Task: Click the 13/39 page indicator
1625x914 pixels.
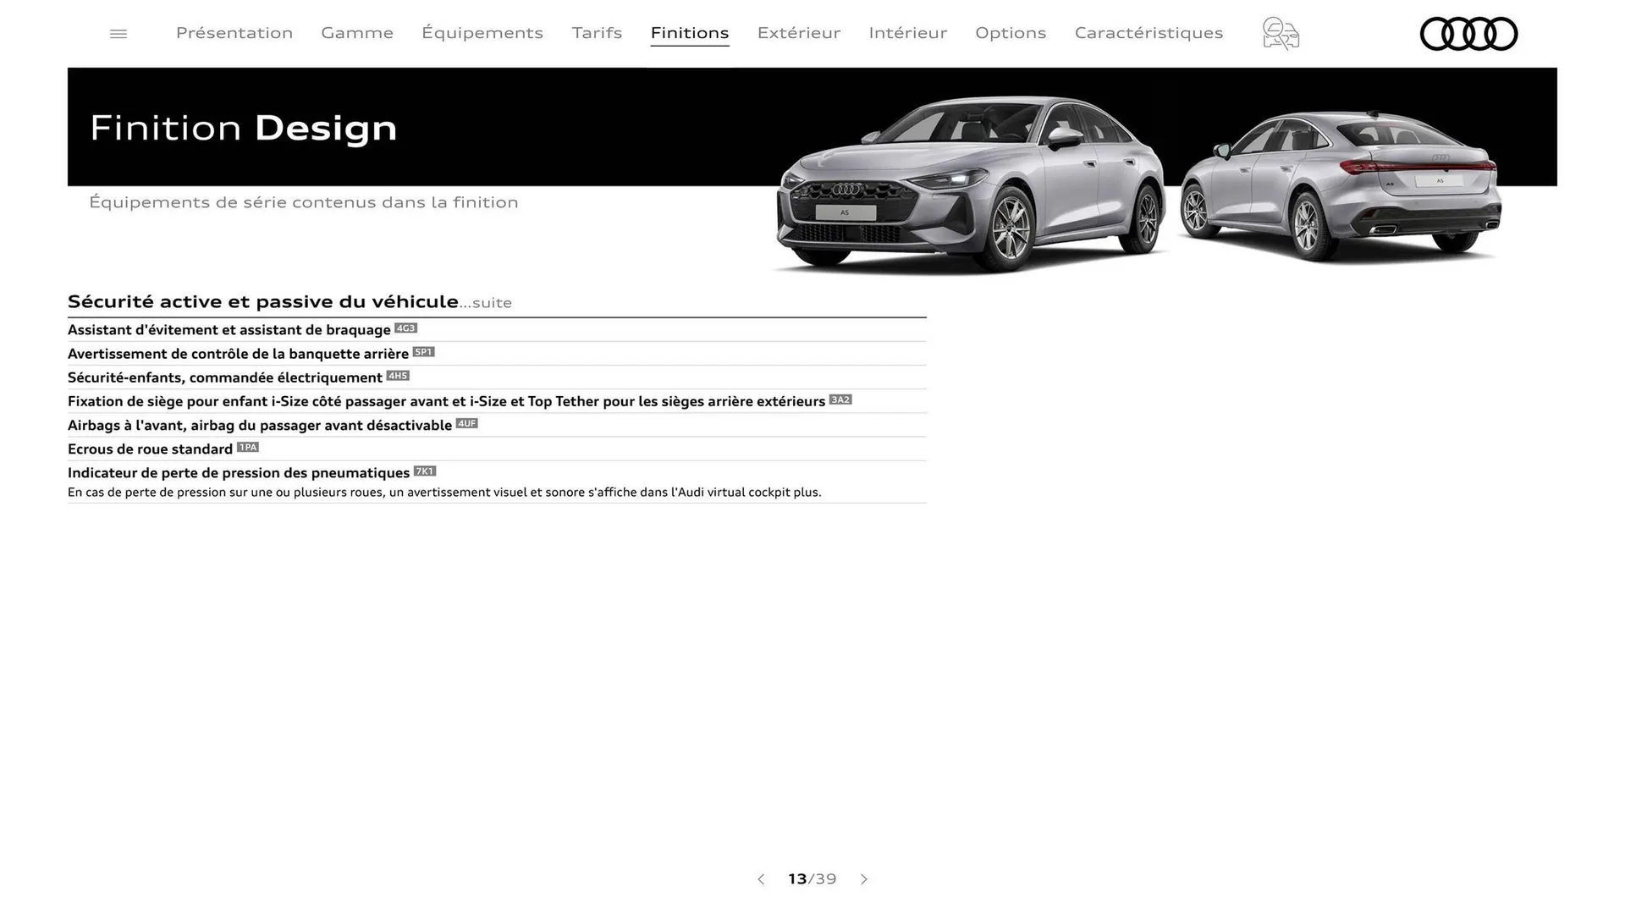Action: point(812,879)
